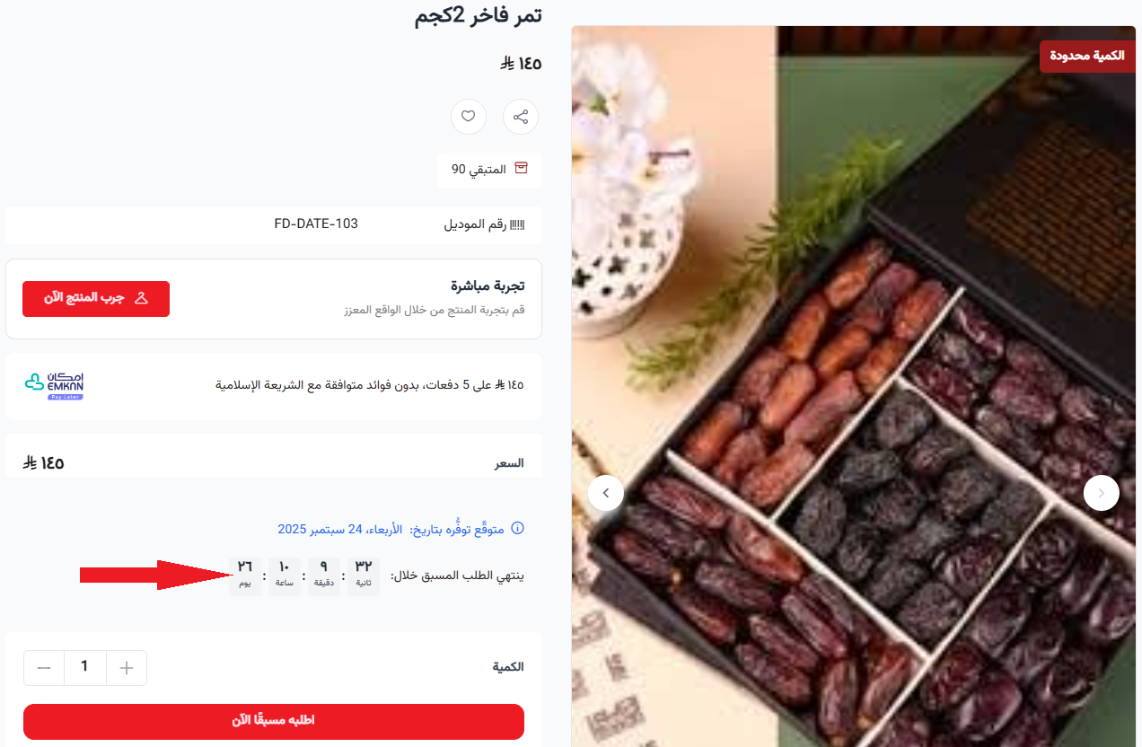Click the dates product image
The image size is (1142, 747).
click(x=854, y=386)
